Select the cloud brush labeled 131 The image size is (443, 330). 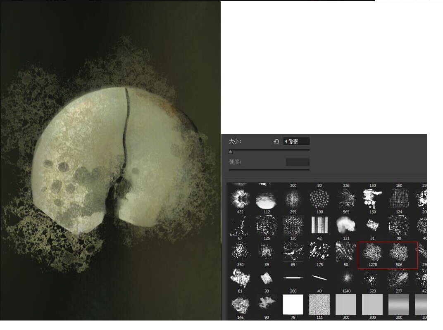pyautogui.click(x=346, y=226)
